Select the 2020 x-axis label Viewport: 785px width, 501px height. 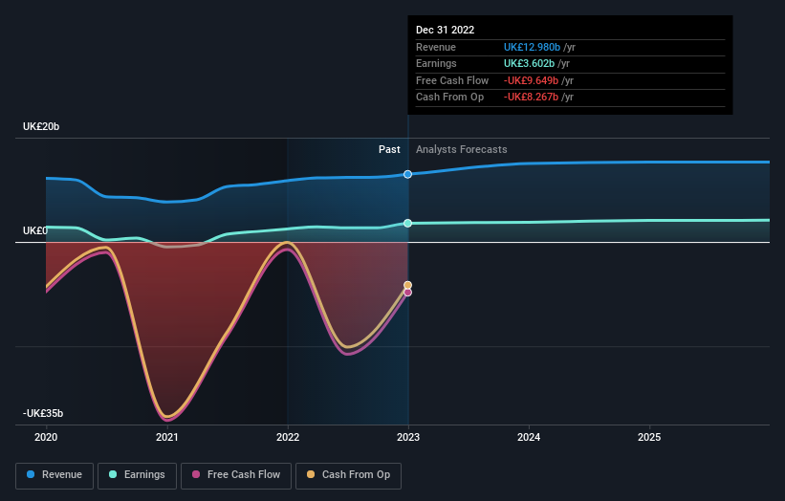(46, 438)
